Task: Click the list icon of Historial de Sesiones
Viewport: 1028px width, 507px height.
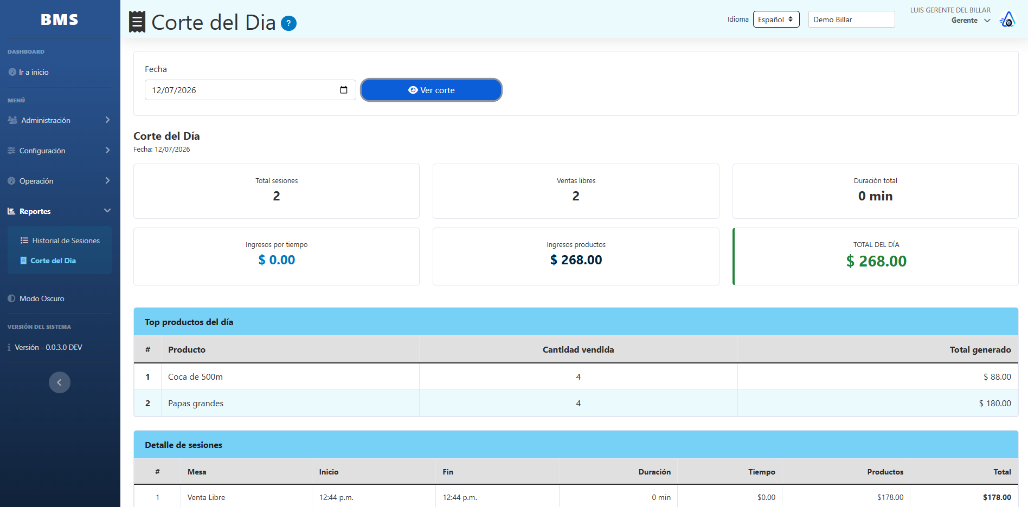Action: 24,240
